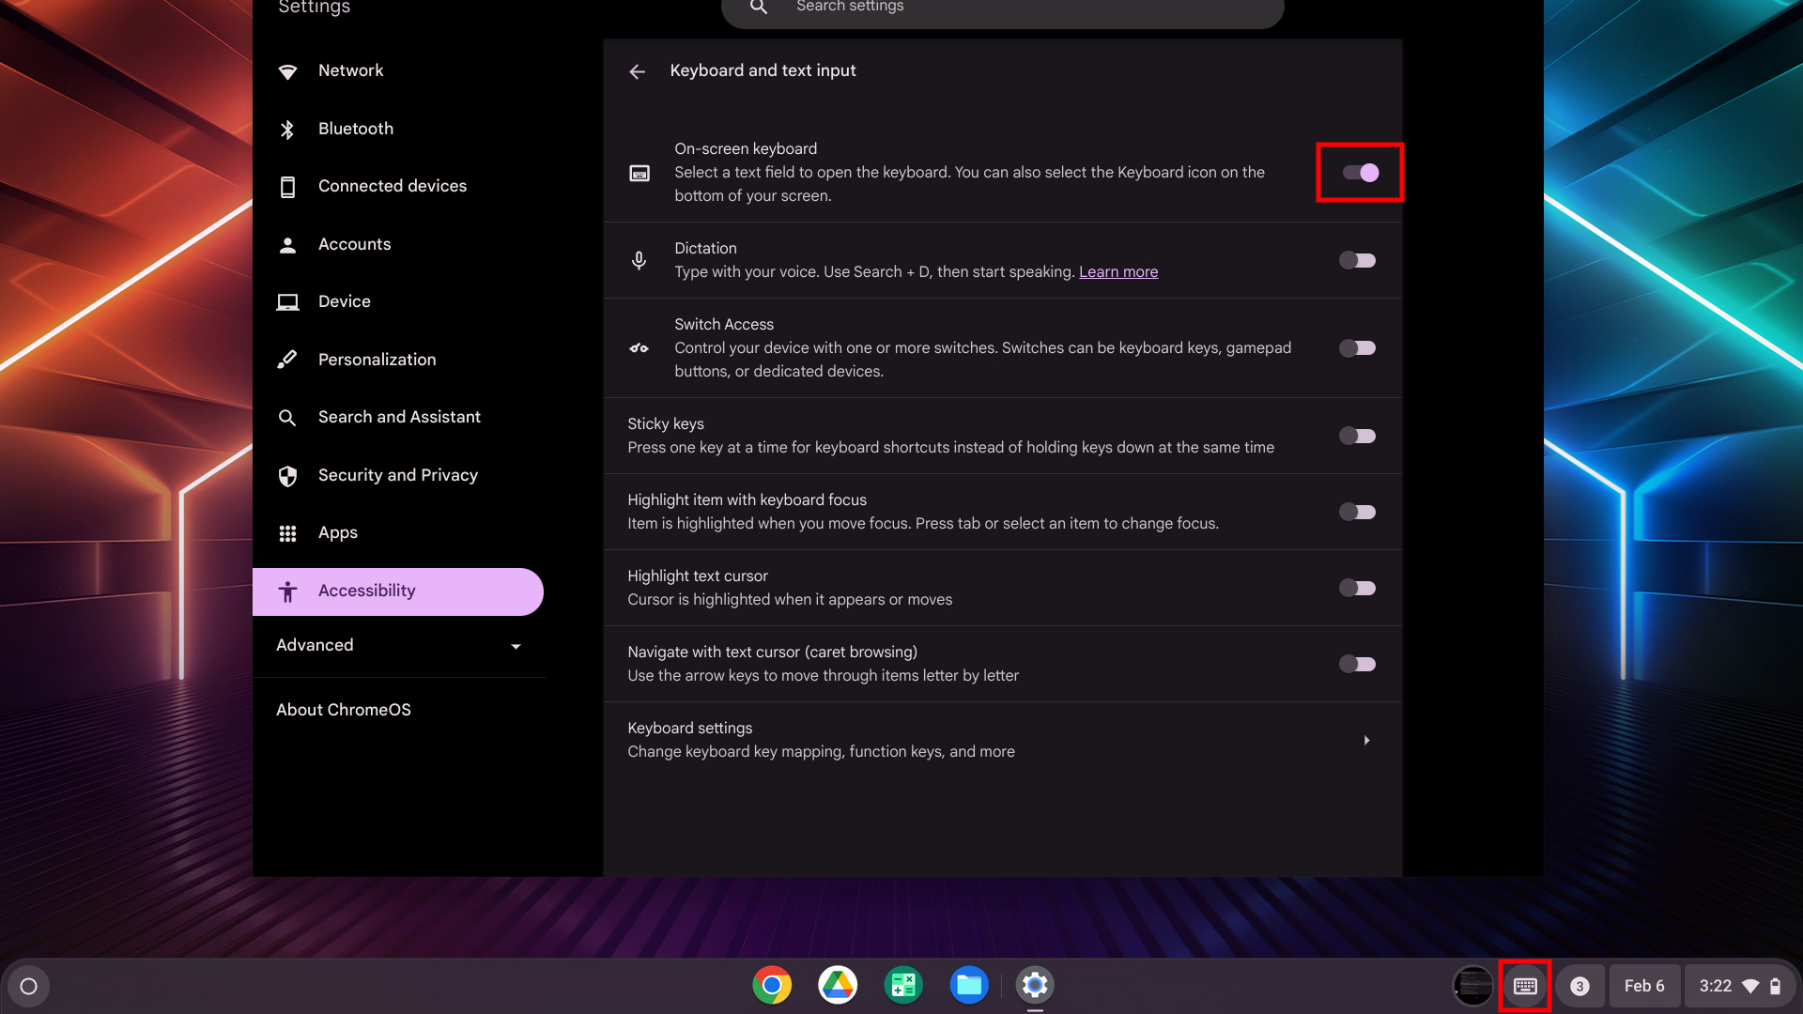Screen dimensions: 1803x1014
Task: Click the launcher circle button
Action: [29, 987]
